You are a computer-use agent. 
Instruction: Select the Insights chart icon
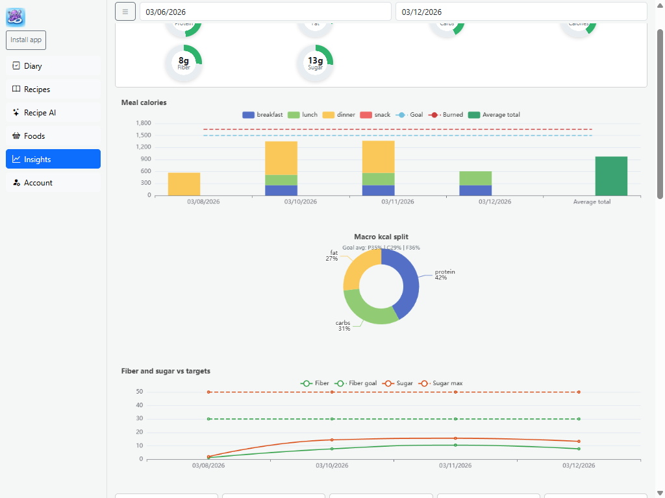(x=16, y=159)
